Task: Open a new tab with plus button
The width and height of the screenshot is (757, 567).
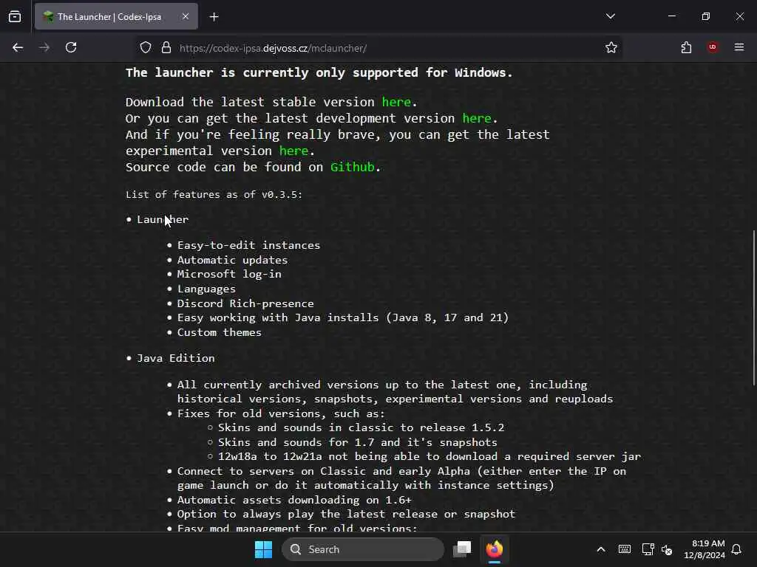Action: coord(214,17)
